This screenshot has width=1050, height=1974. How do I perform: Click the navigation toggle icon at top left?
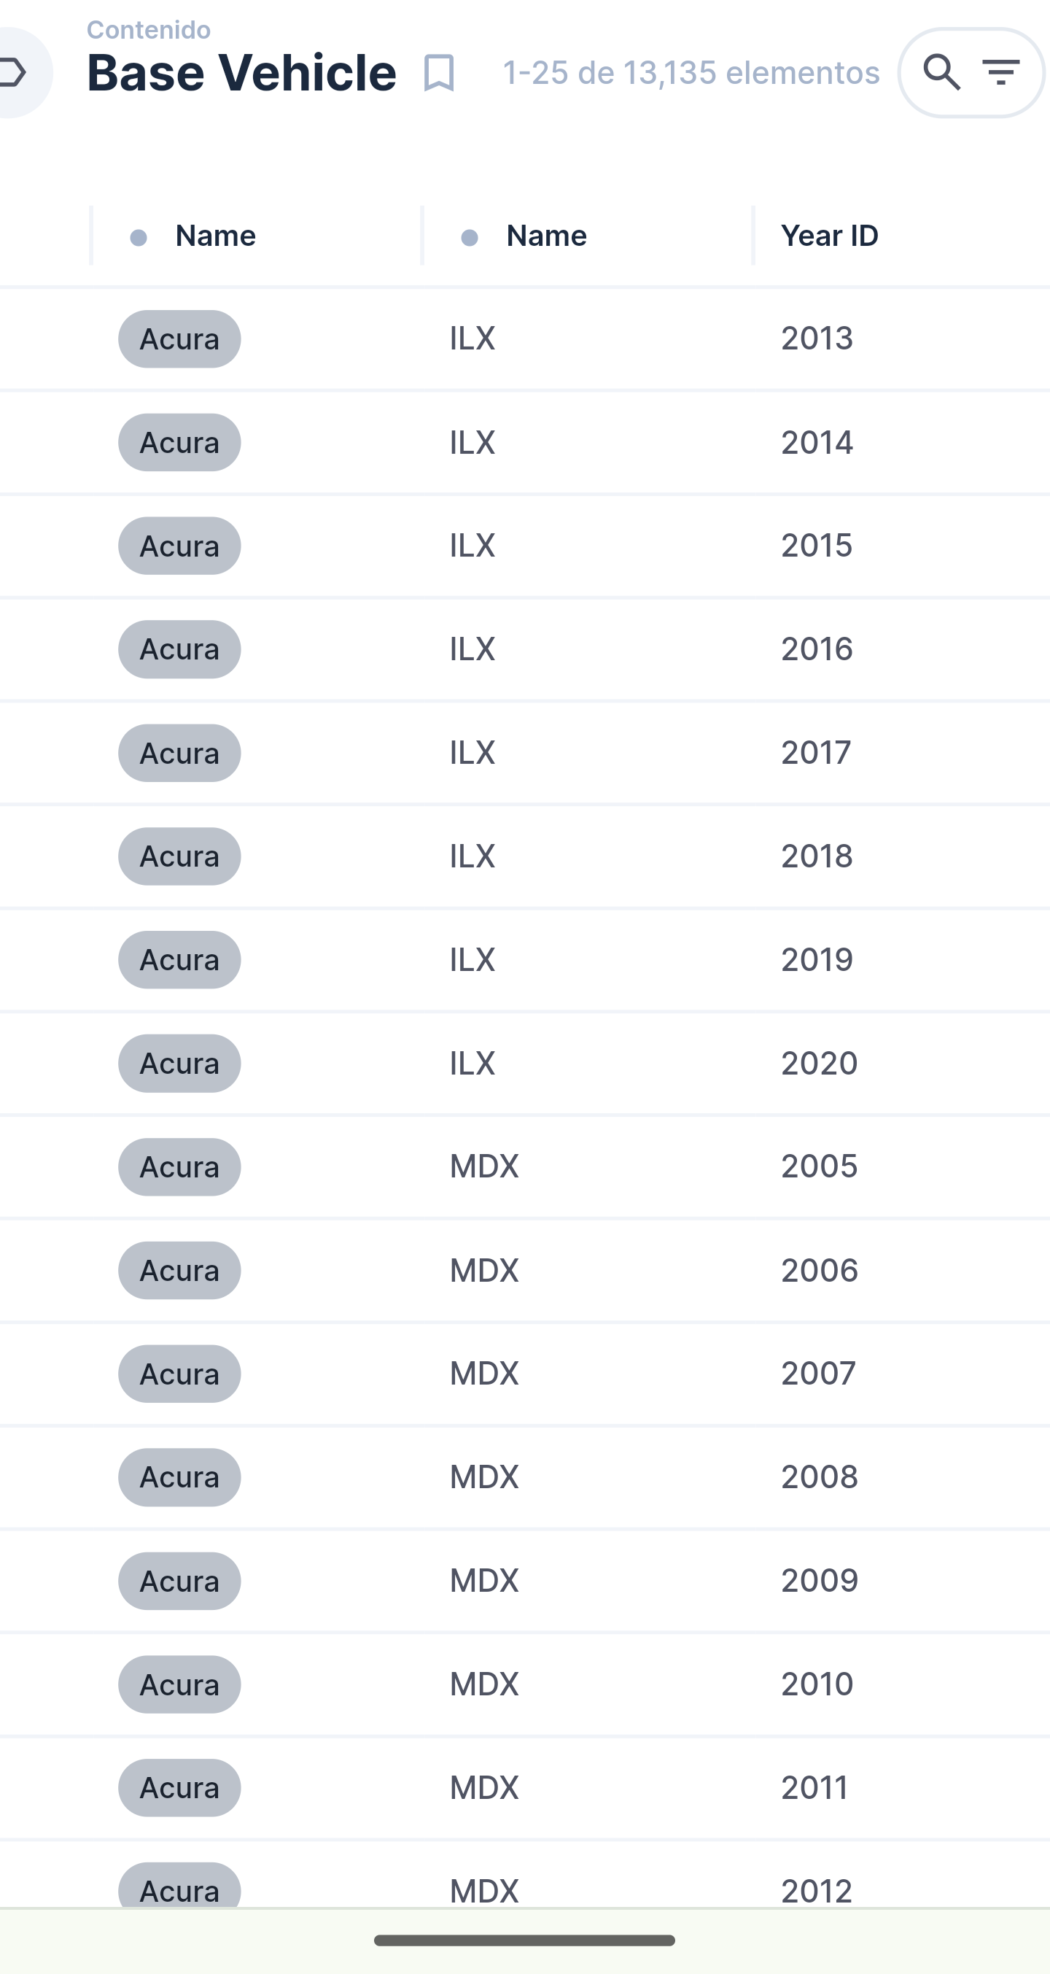15,73
